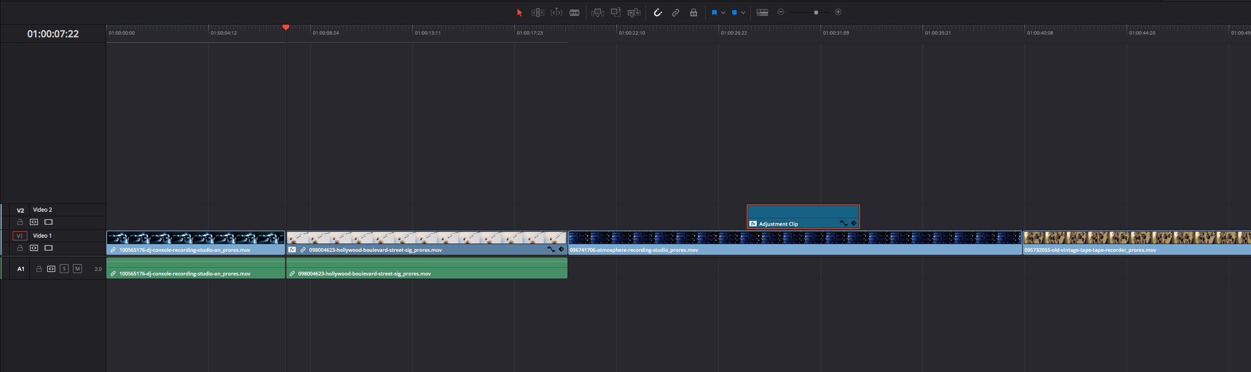1251x372 pixels.
Task: Click the 2.0 channel format on A1
Action: pyautogui.click(x=98, y=269)
